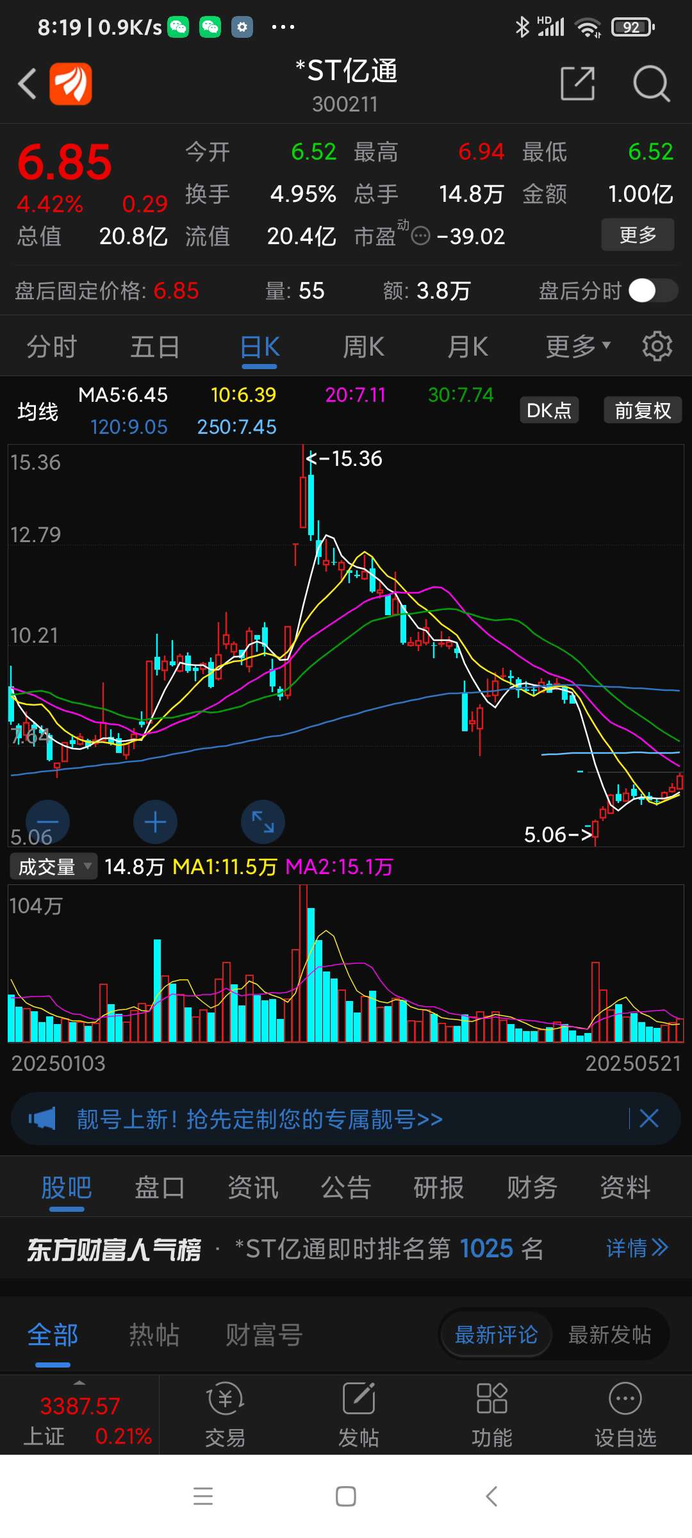Open the search magnifier icon
The height and width of the screenshot is (1538, 692).
click(x=651, y=83)
